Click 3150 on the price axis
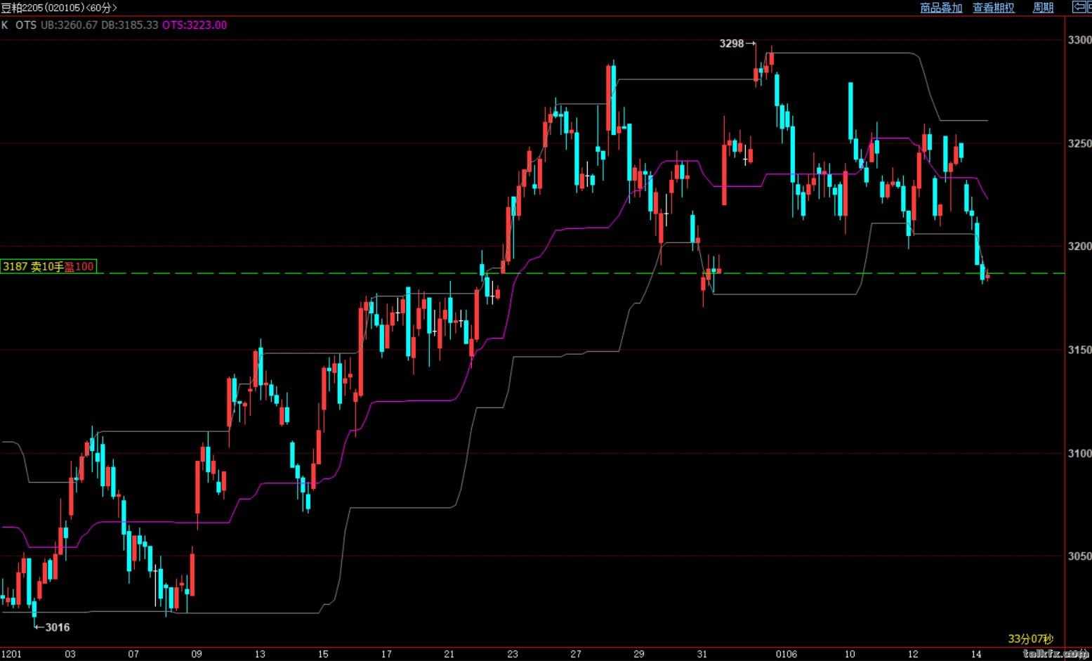 1079,350
